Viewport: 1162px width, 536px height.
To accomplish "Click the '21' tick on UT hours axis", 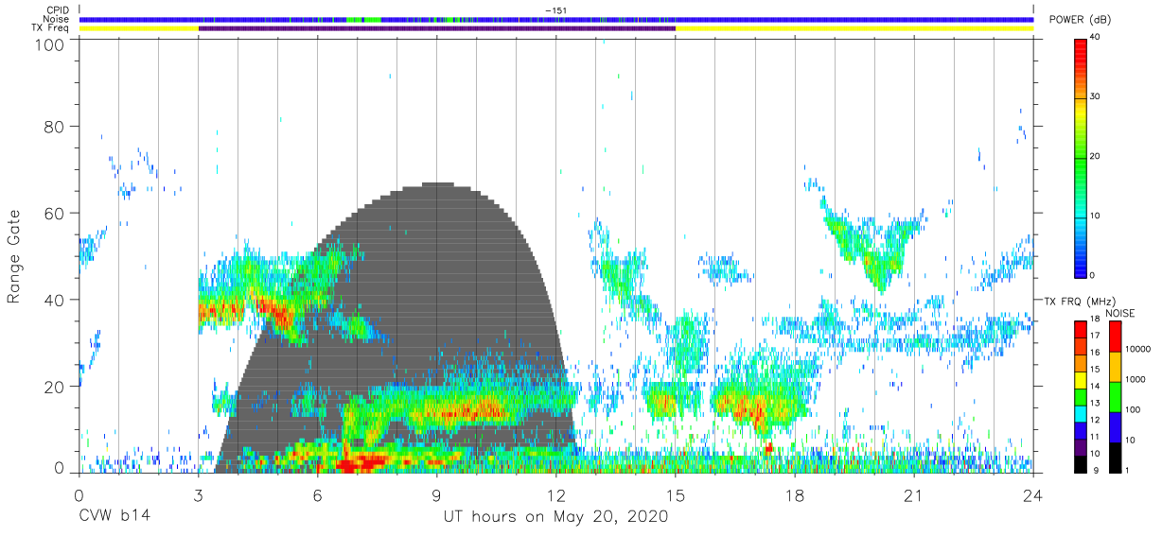I will [x=914, y=493].
